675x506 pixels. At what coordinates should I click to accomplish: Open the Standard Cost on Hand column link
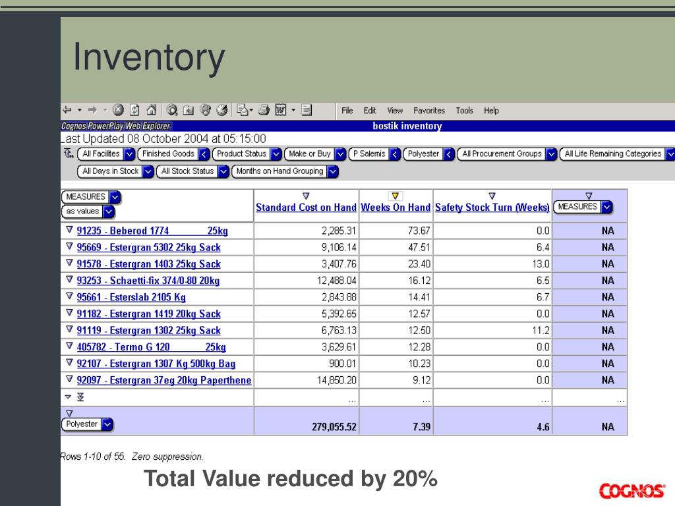[x=306, y=208]
